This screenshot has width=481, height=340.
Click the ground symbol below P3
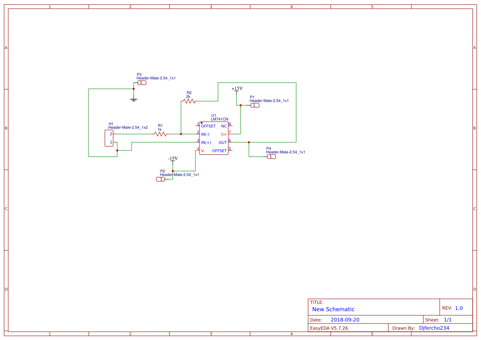click(133, 99)
